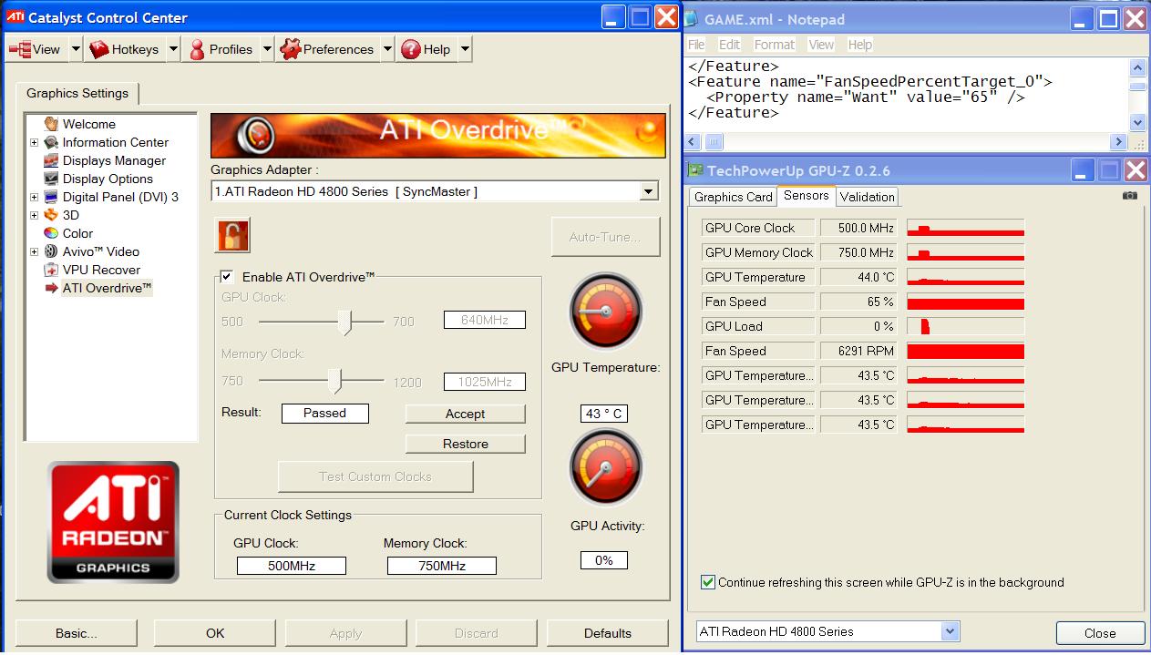Open VPU Recover tree item

coord(101,270)
